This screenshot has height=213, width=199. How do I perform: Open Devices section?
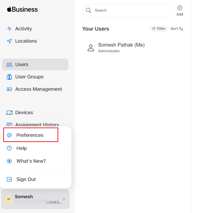point(24,113)
